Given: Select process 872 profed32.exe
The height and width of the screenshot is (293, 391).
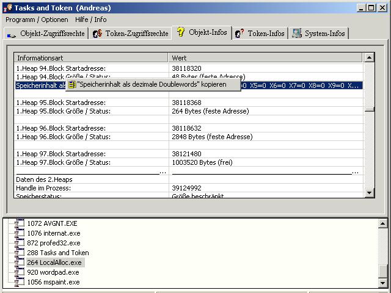Looking at the screenshot, I should [54, 243].
